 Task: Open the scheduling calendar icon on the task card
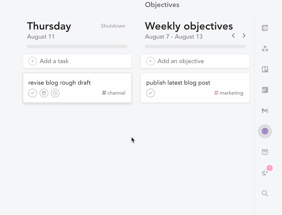tap(44, 93)
